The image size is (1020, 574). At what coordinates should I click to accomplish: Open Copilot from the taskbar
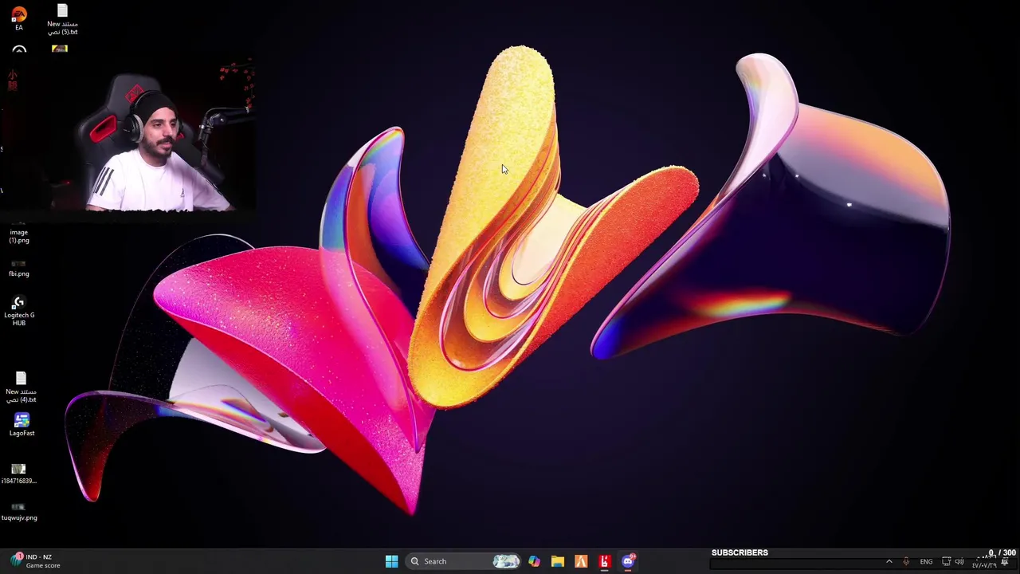point(534,561)
